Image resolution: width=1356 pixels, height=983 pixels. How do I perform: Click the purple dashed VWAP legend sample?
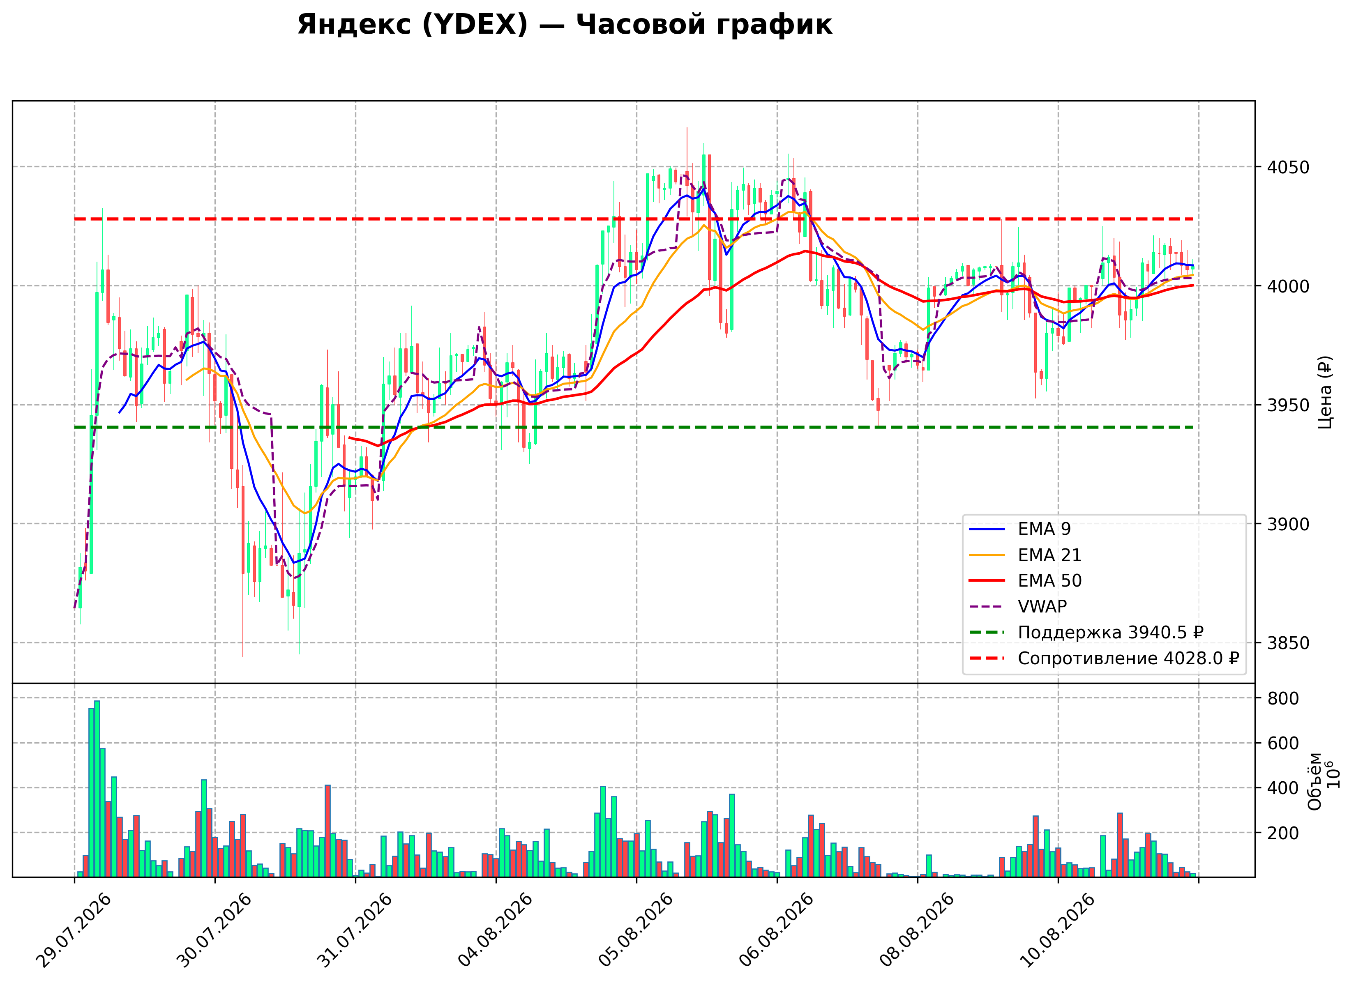987,607
